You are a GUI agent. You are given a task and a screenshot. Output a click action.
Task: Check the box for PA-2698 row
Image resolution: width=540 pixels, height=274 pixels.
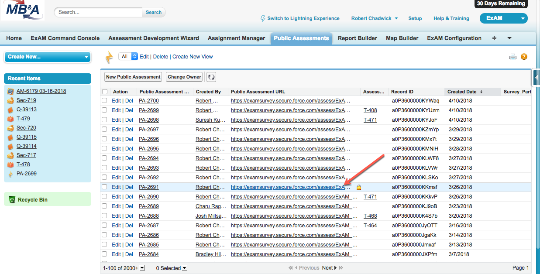[104, 120]
